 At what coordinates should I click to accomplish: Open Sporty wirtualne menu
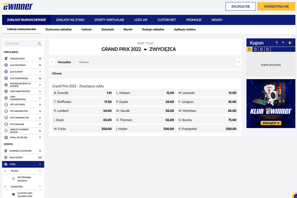[x=109, y=20]
